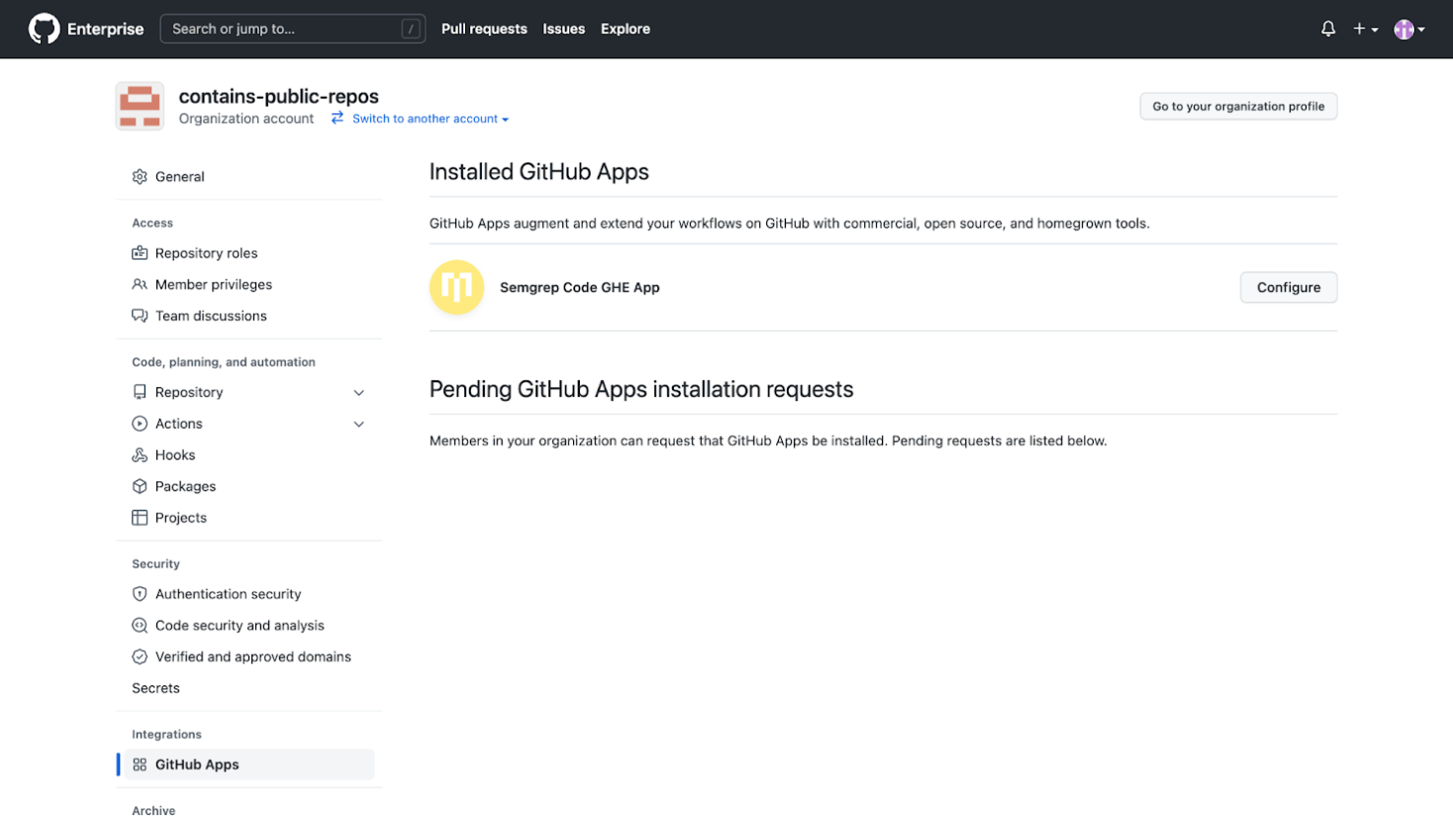This screenshot has height=828, width=1453.
Task: Click the Member privileges people icon
Action: point(140,284)
